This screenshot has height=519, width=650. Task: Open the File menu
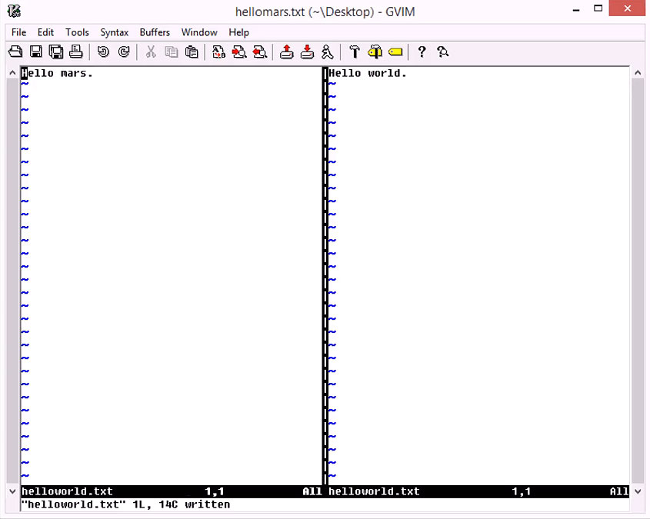[18, 32]
